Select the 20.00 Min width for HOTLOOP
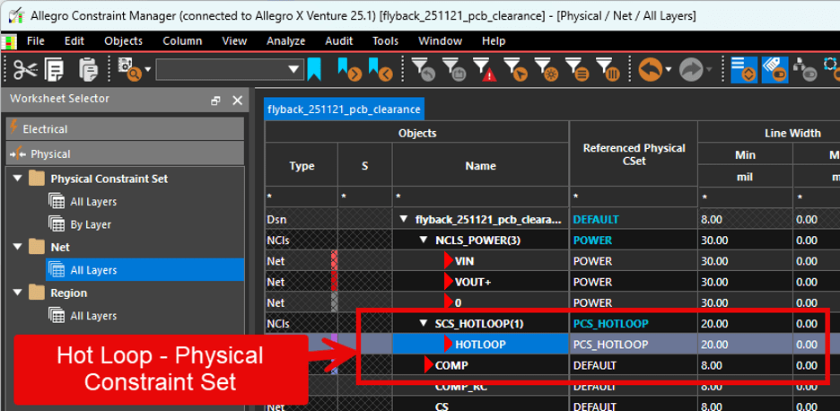 745,344
